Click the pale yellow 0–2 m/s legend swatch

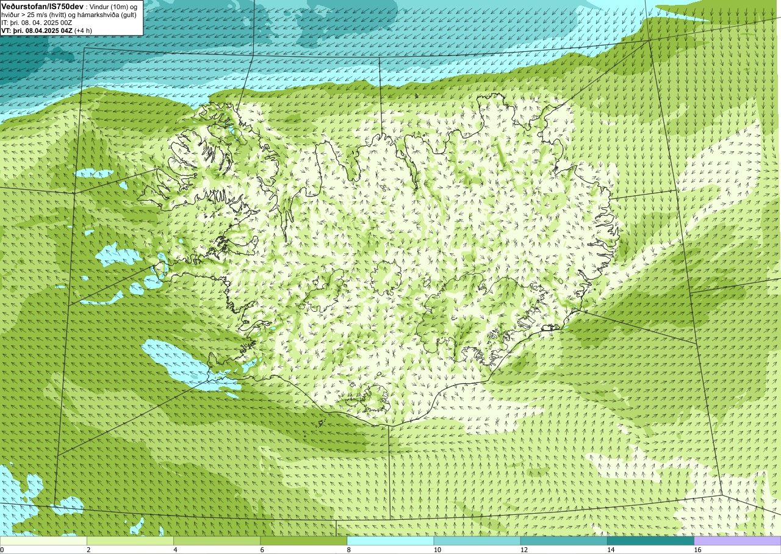(43, 541)
